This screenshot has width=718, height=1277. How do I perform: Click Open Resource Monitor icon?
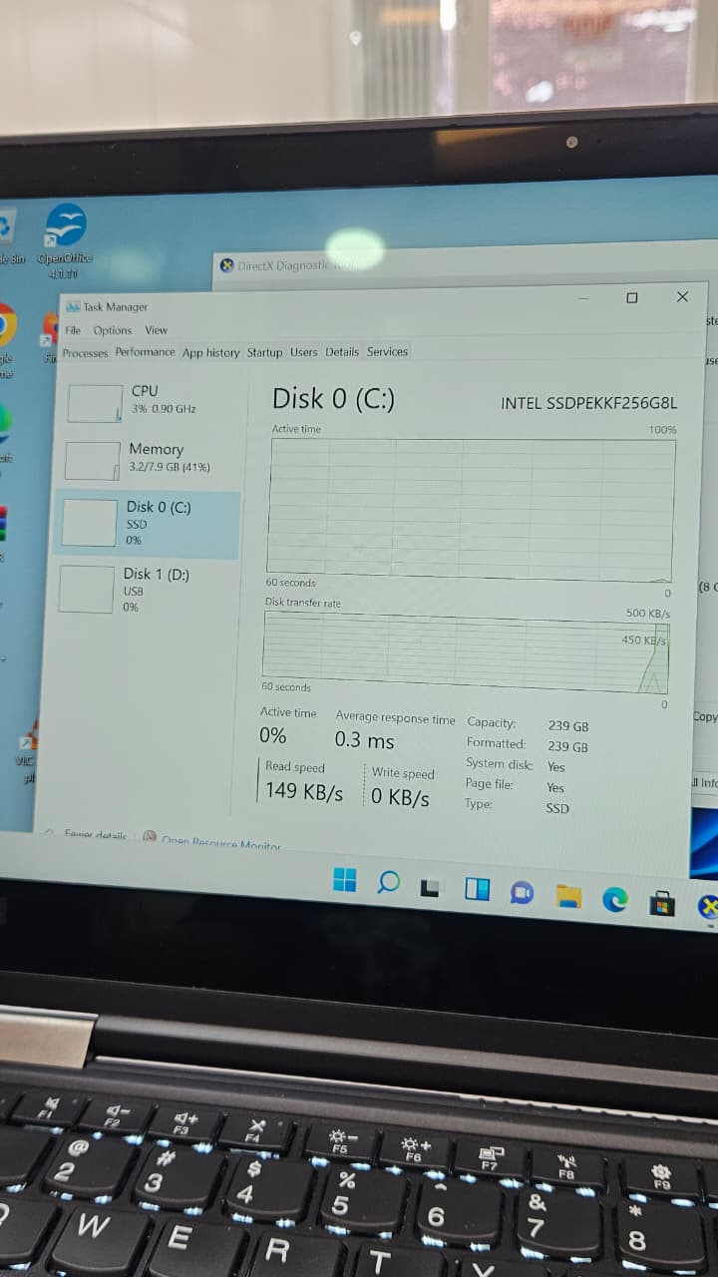point(149,837)
